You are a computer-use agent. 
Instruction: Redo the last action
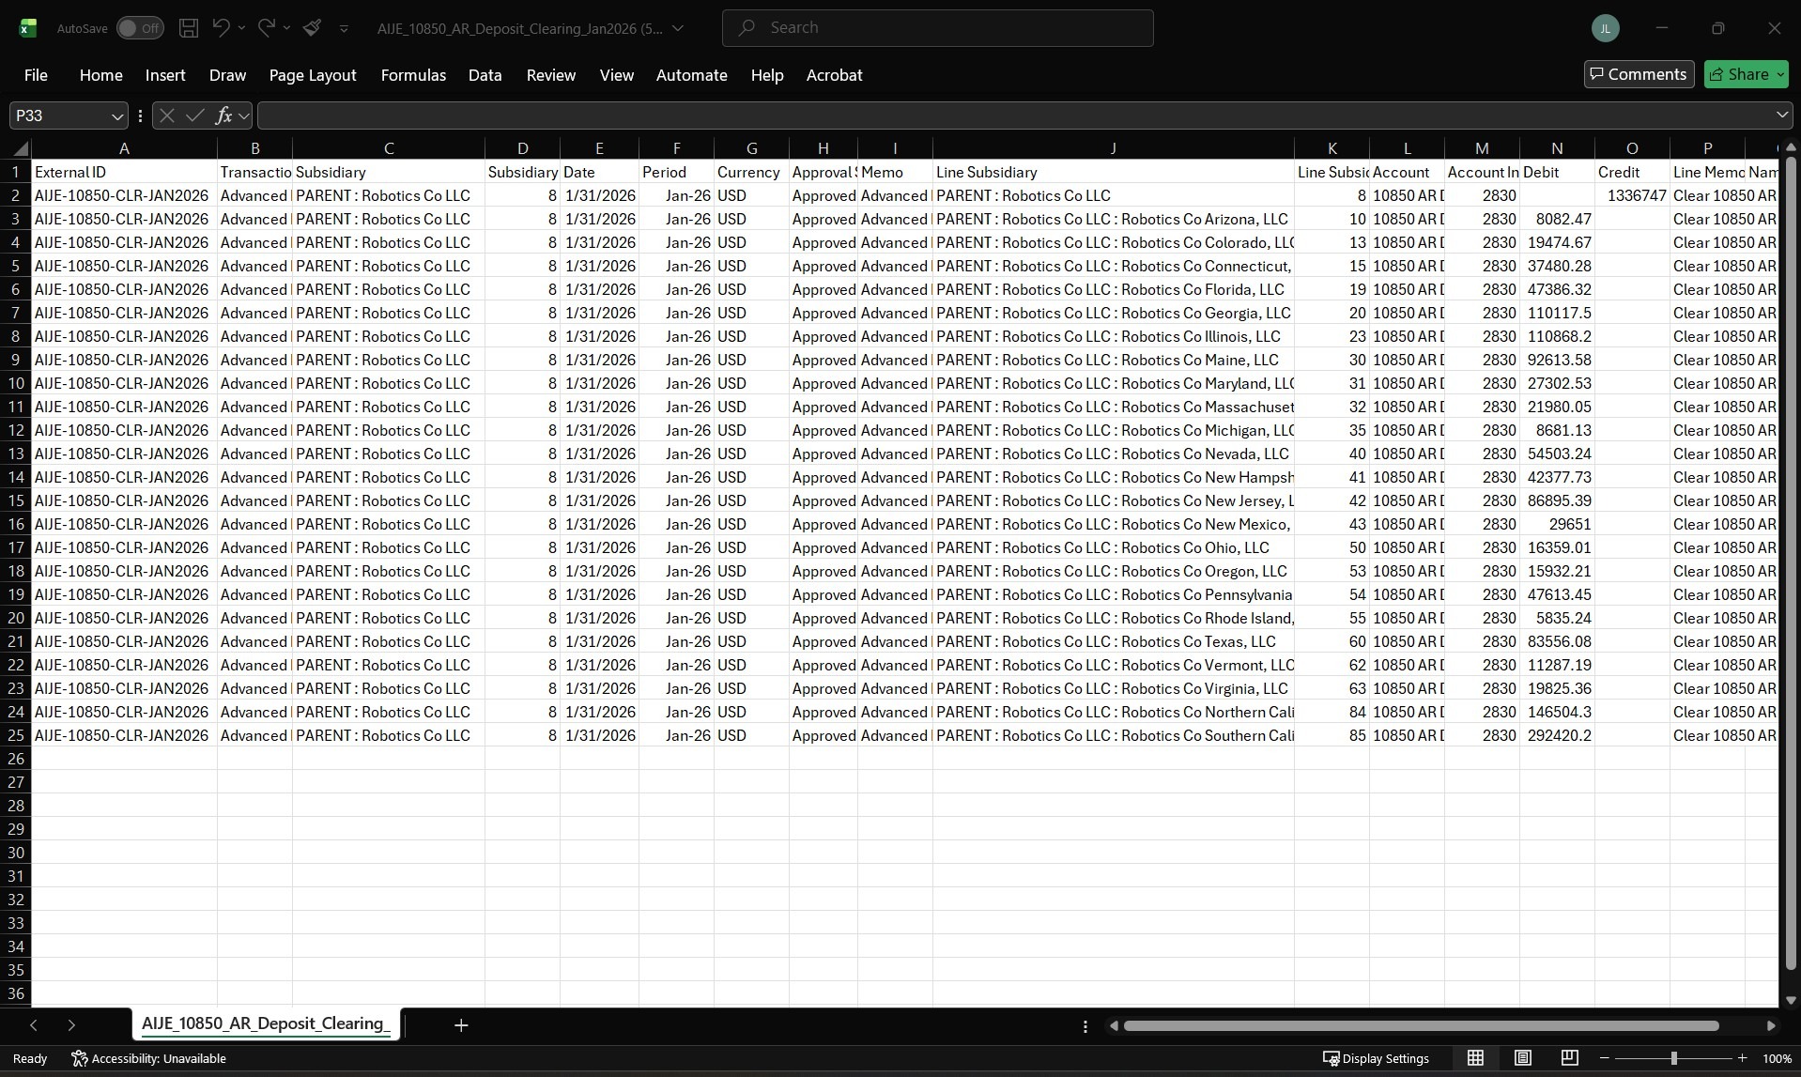tap(266, 28)
